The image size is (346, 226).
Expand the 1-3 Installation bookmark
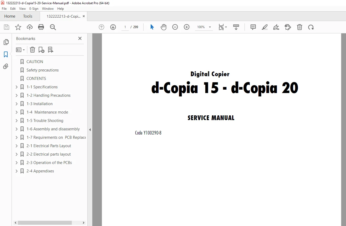[17, 104]
